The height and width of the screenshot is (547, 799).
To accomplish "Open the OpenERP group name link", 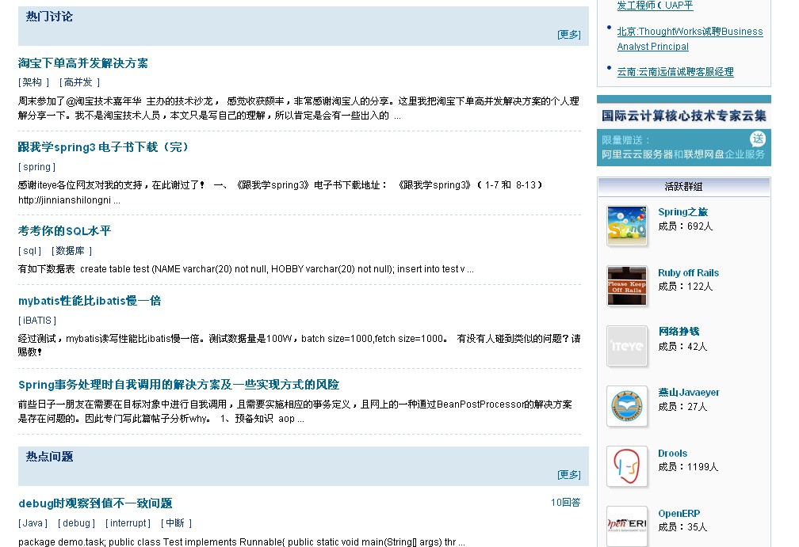I will click(x=679, y=514).
